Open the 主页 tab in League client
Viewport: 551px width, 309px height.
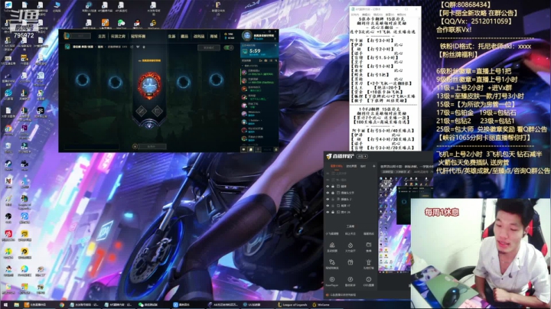(x=102, y=36)
